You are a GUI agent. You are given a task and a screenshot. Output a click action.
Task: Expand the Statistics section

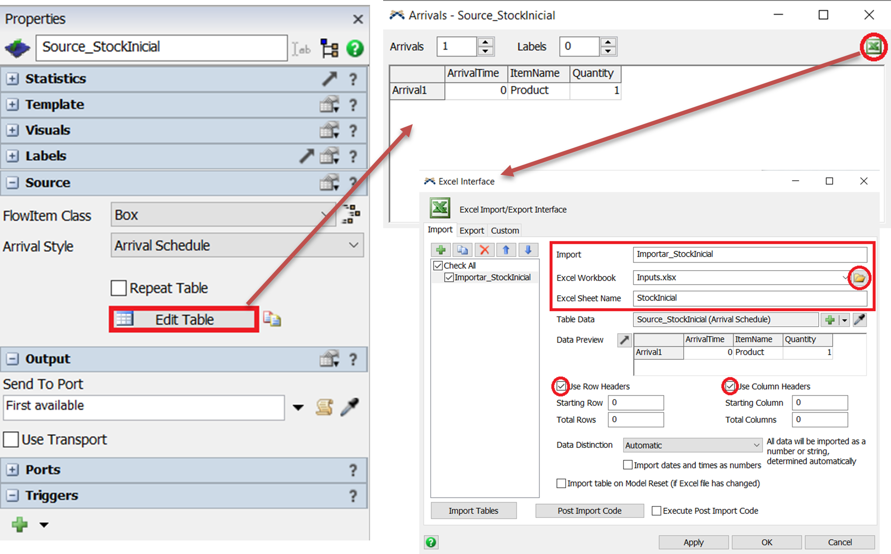[x=12, y=79]
